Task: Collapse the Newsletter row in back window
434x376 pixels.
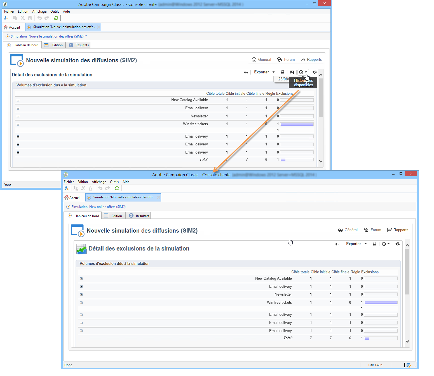Action: tap(18, 116)
